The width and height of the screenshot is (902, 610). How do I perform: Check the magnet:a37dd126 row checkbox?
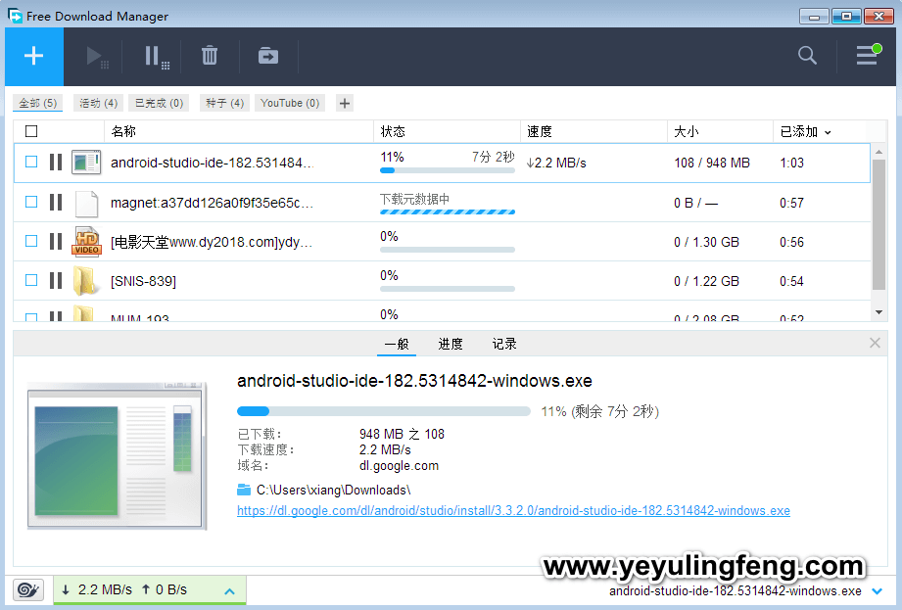(x=31, y=203)
